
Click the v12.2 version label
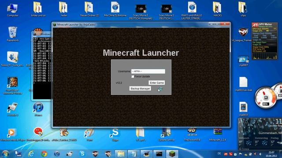(119, 83)
